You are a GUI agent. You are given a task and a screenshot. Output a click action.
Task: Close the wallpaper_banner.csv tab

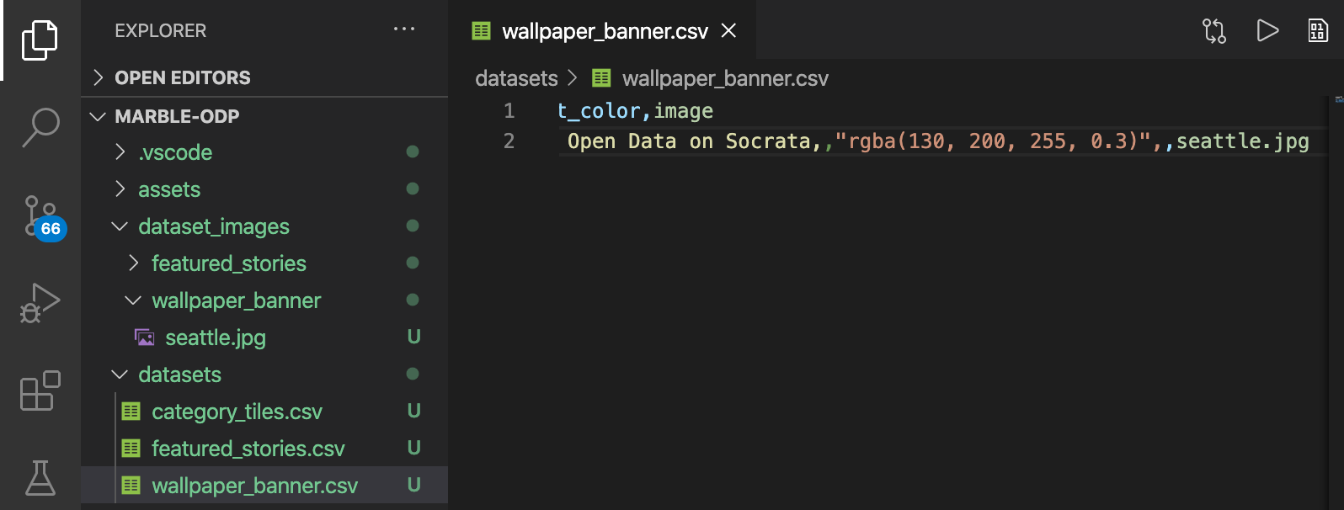coord(729,31)
